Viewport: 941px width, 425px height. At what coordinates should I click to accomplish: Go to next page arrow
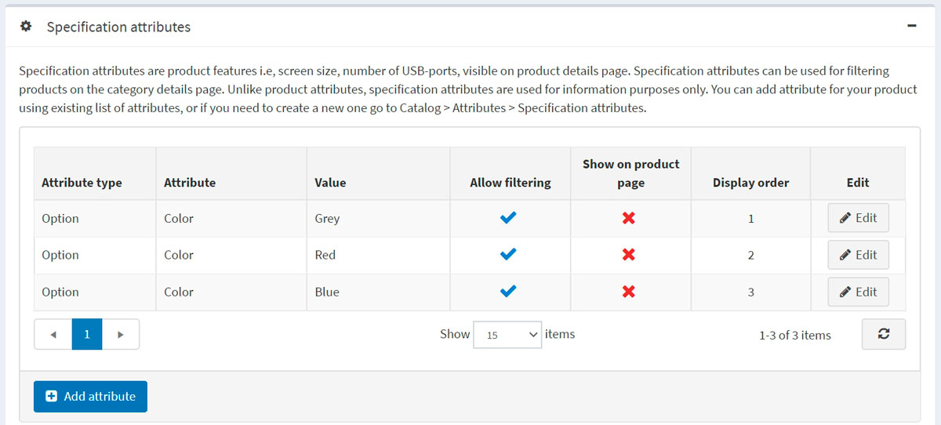pyautogui.click(x=121, y=334)
